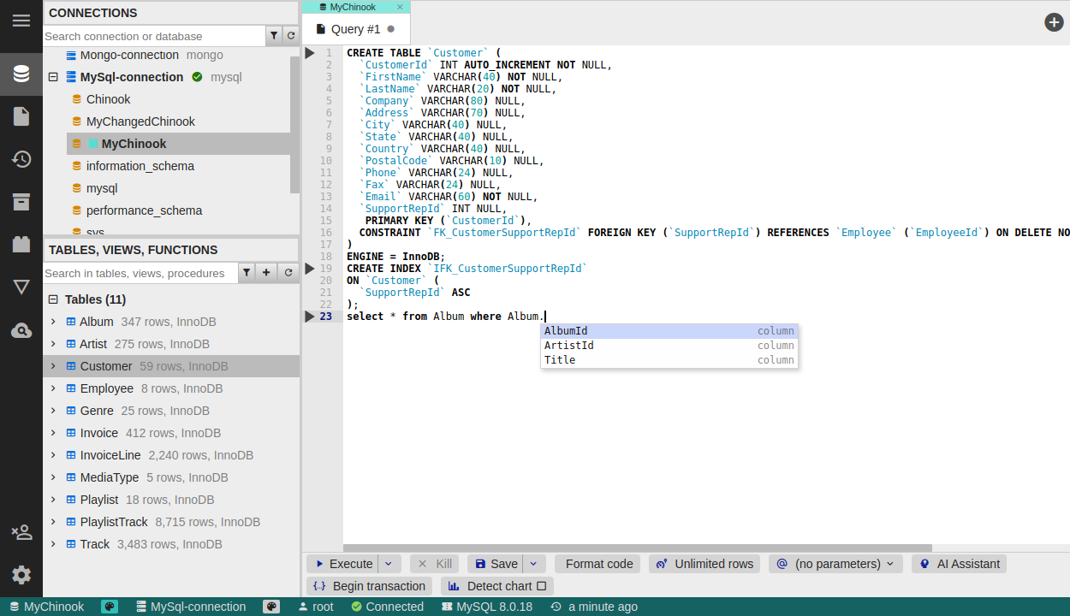The height and width of the screenshot is (616, 1070).
Task: Click the add new tab plus icon
Action: [x=1054, y=22]
